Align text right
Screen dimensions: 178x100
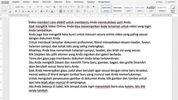[x=68, y=11]
